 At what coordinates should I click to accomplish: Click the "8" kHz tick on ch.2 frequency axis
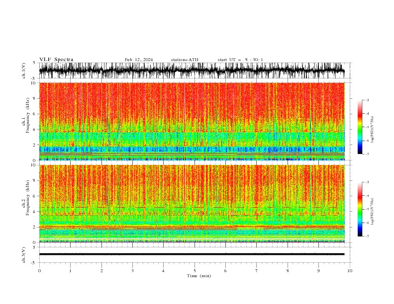(x=35, y=181)
